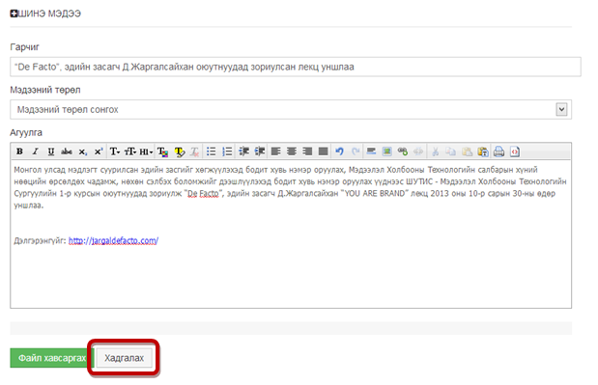Insert an ordered numbered list
Image resolution: width=598 pixels, height=385 pixels.
[x=227, y=151]
